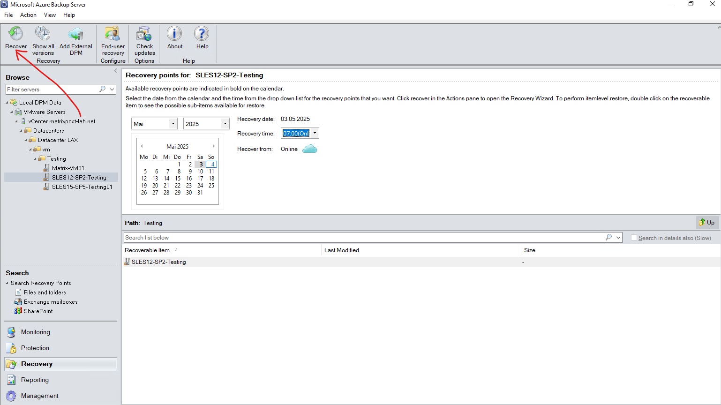Click the Azure Backup Server title icon
Viewport: 721px width, 405px height.
(x=4, y=4)
